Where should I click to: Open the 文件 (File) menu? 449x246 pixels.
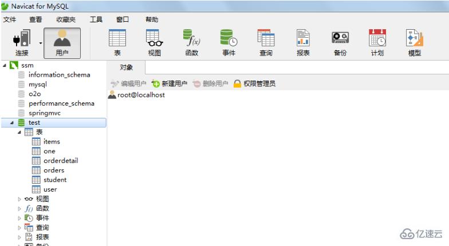click(10, 19)
